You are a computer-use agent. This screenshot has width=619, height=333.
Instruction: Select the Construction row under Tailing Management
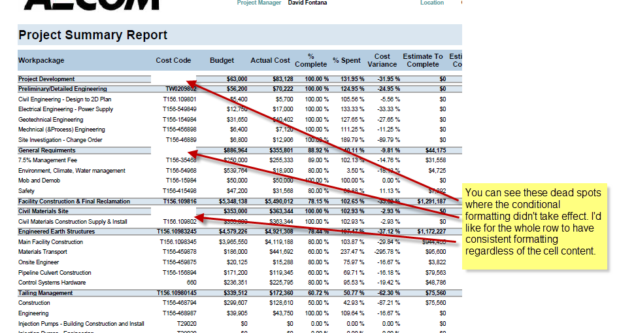[34, 303]
